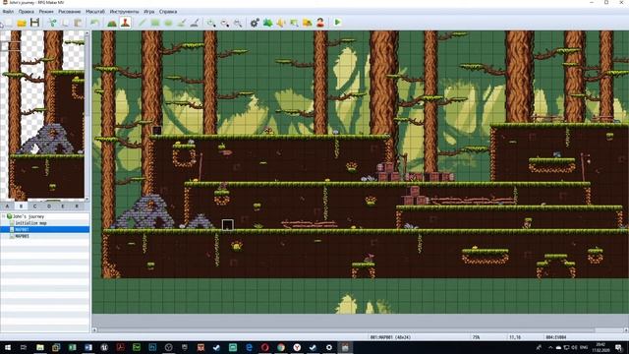Open the Игра menu
Screen dimensions: 629x354
pyautogui.click(x=148, y=12)
